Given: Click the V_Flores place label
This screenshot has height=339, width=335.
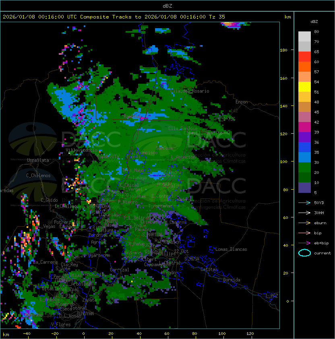Looking at the screenshot, I should (x=61, y=325).
